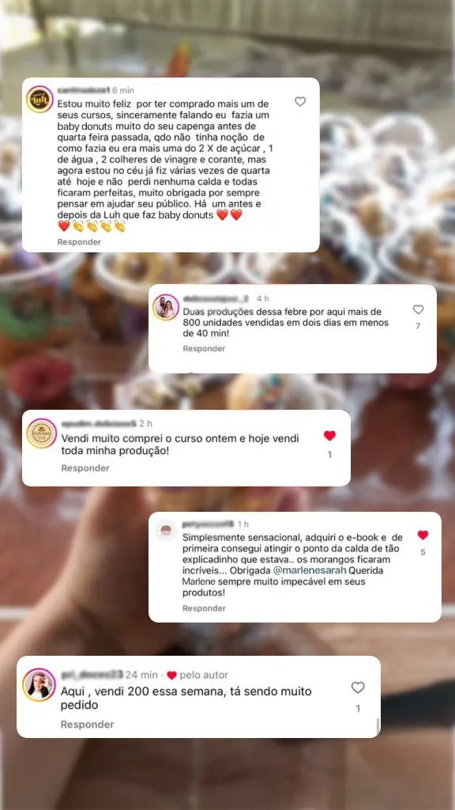View the 5 likes count on e-book comment
The width and height of the screenshot is (455, 810).
point(423,552)
